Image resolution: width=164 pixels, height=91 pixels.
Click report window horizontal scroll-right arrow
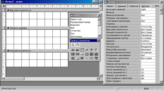click(98, 79)
